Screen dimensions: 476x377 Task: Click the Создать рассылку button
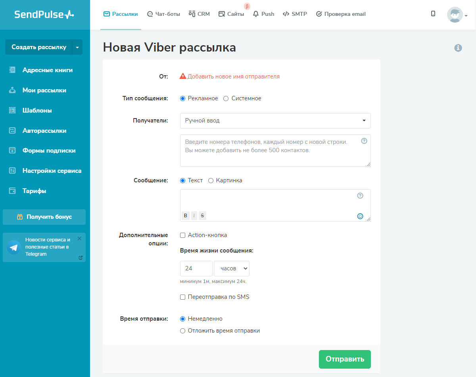38,47
